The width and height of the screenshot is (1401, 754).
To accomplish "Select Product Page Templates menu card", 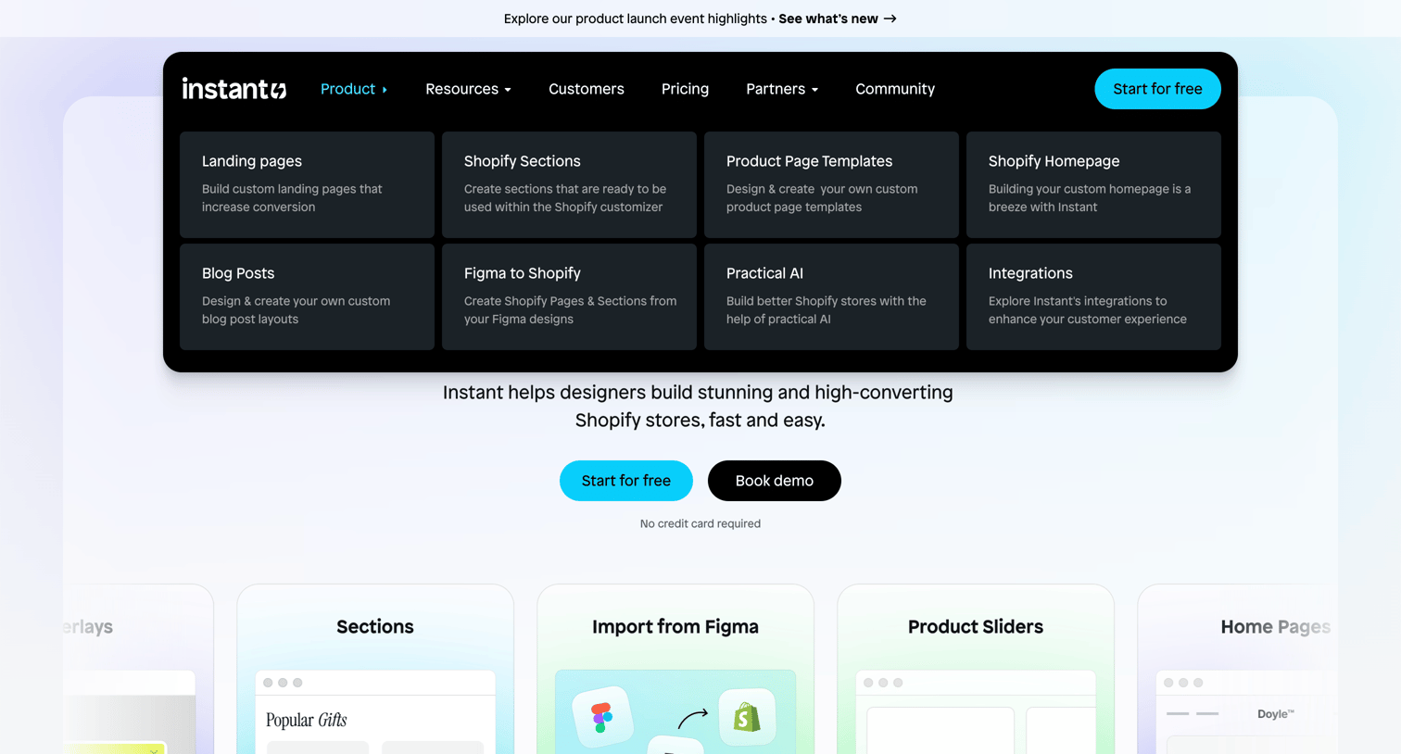I will 831,184.
